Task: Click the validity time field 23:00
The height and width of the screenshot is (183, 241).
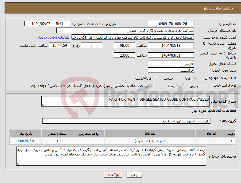Action: coord(124,55)
